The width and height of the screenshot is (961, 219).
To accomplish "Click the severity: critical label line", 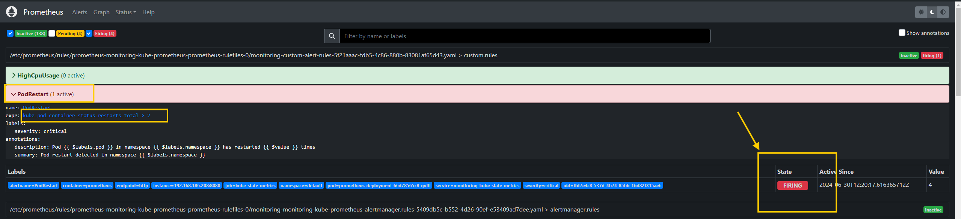I will pos(41,131).
